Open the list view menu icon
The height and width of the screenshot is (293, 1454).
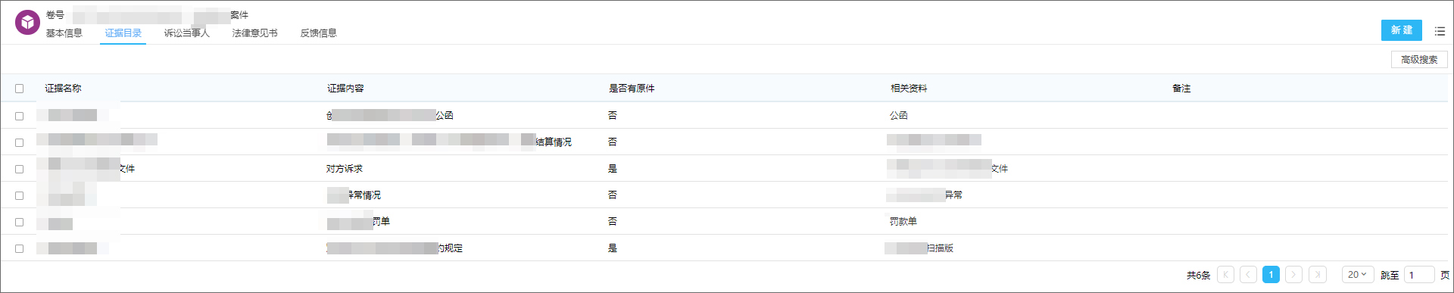tap(1440, 31)
